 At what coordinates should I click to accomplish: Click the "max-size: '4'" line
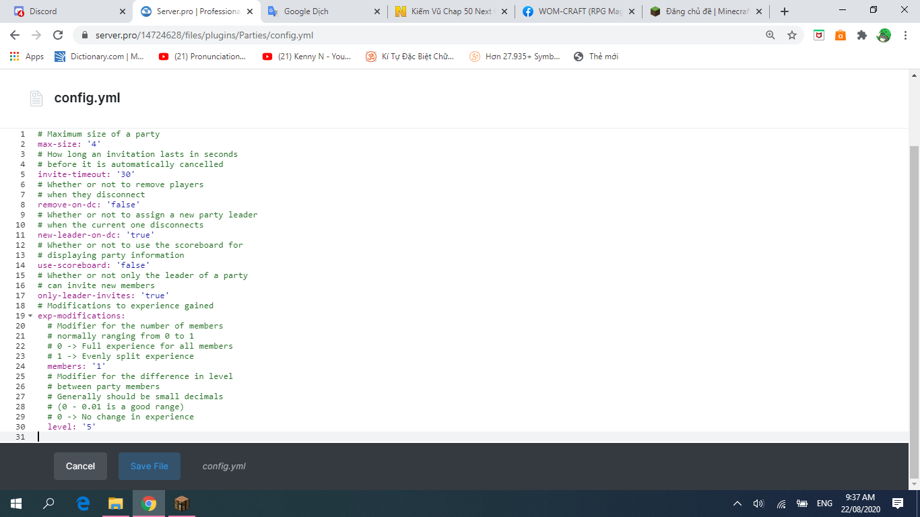pyautogui.click(x=69, y=144)
